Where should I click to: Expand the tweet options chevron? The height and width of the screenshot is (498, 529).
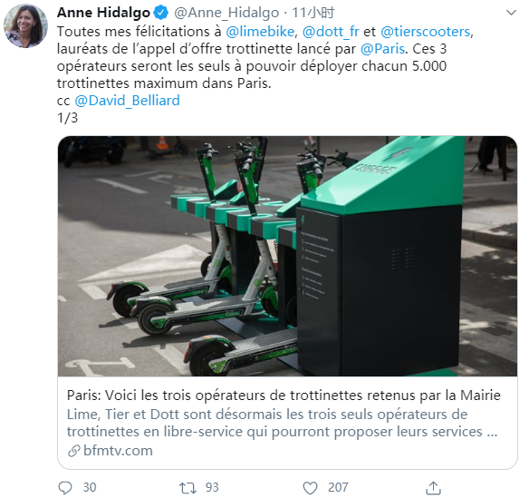pos(512,13)
